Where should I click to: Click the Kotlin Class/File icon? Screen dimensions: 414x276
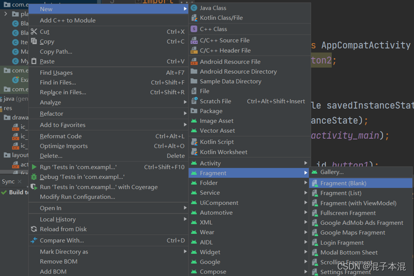[194, 18]
